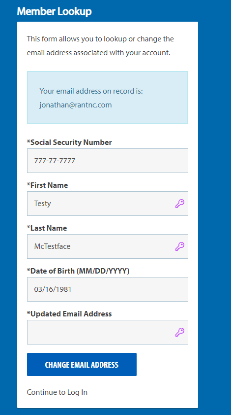Click the Member Lookup heading
The image size is (231, 415).
(55, 12)
